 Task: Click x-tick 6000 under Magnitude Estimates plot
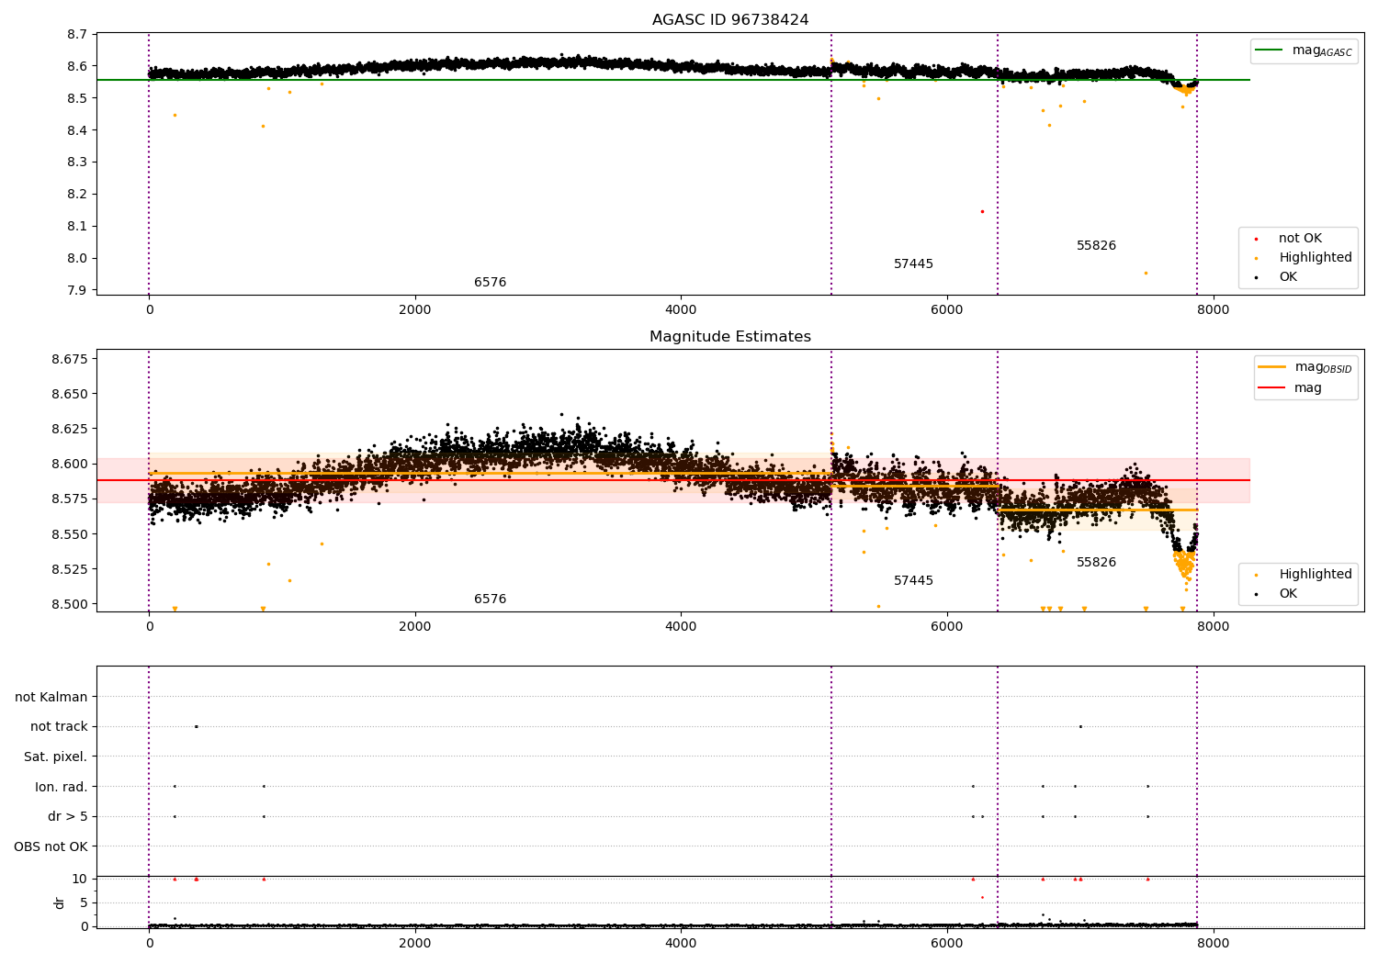947,627
